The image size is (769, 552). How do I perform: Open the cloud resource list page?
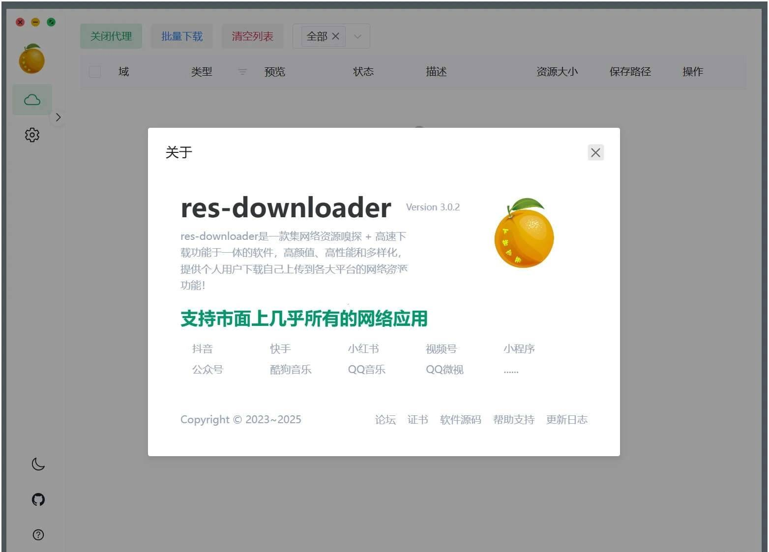[32, 100]
